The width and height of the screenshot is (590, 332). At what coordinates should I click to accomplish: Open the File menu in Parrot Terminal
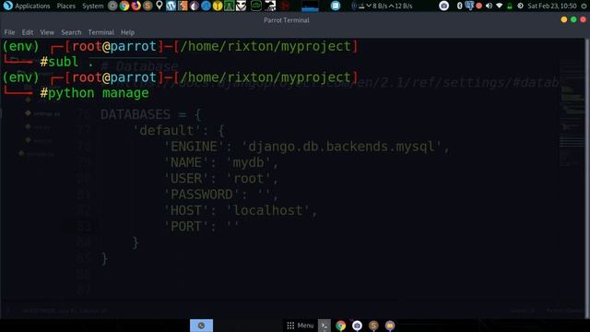[x=9, y=32]
